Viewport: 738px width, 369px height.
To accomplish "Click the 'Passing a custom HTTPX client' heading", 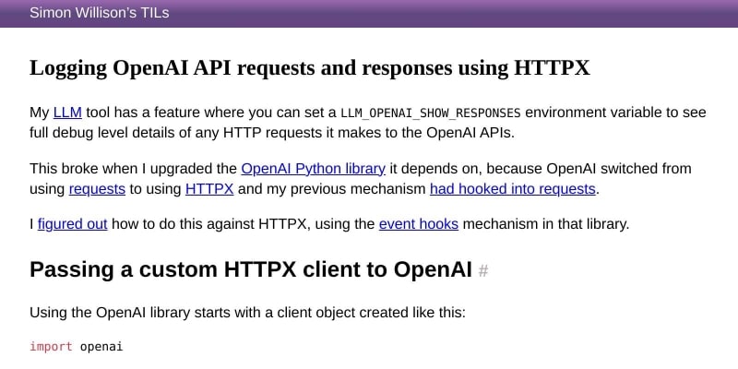I will (x=250, y=270).
